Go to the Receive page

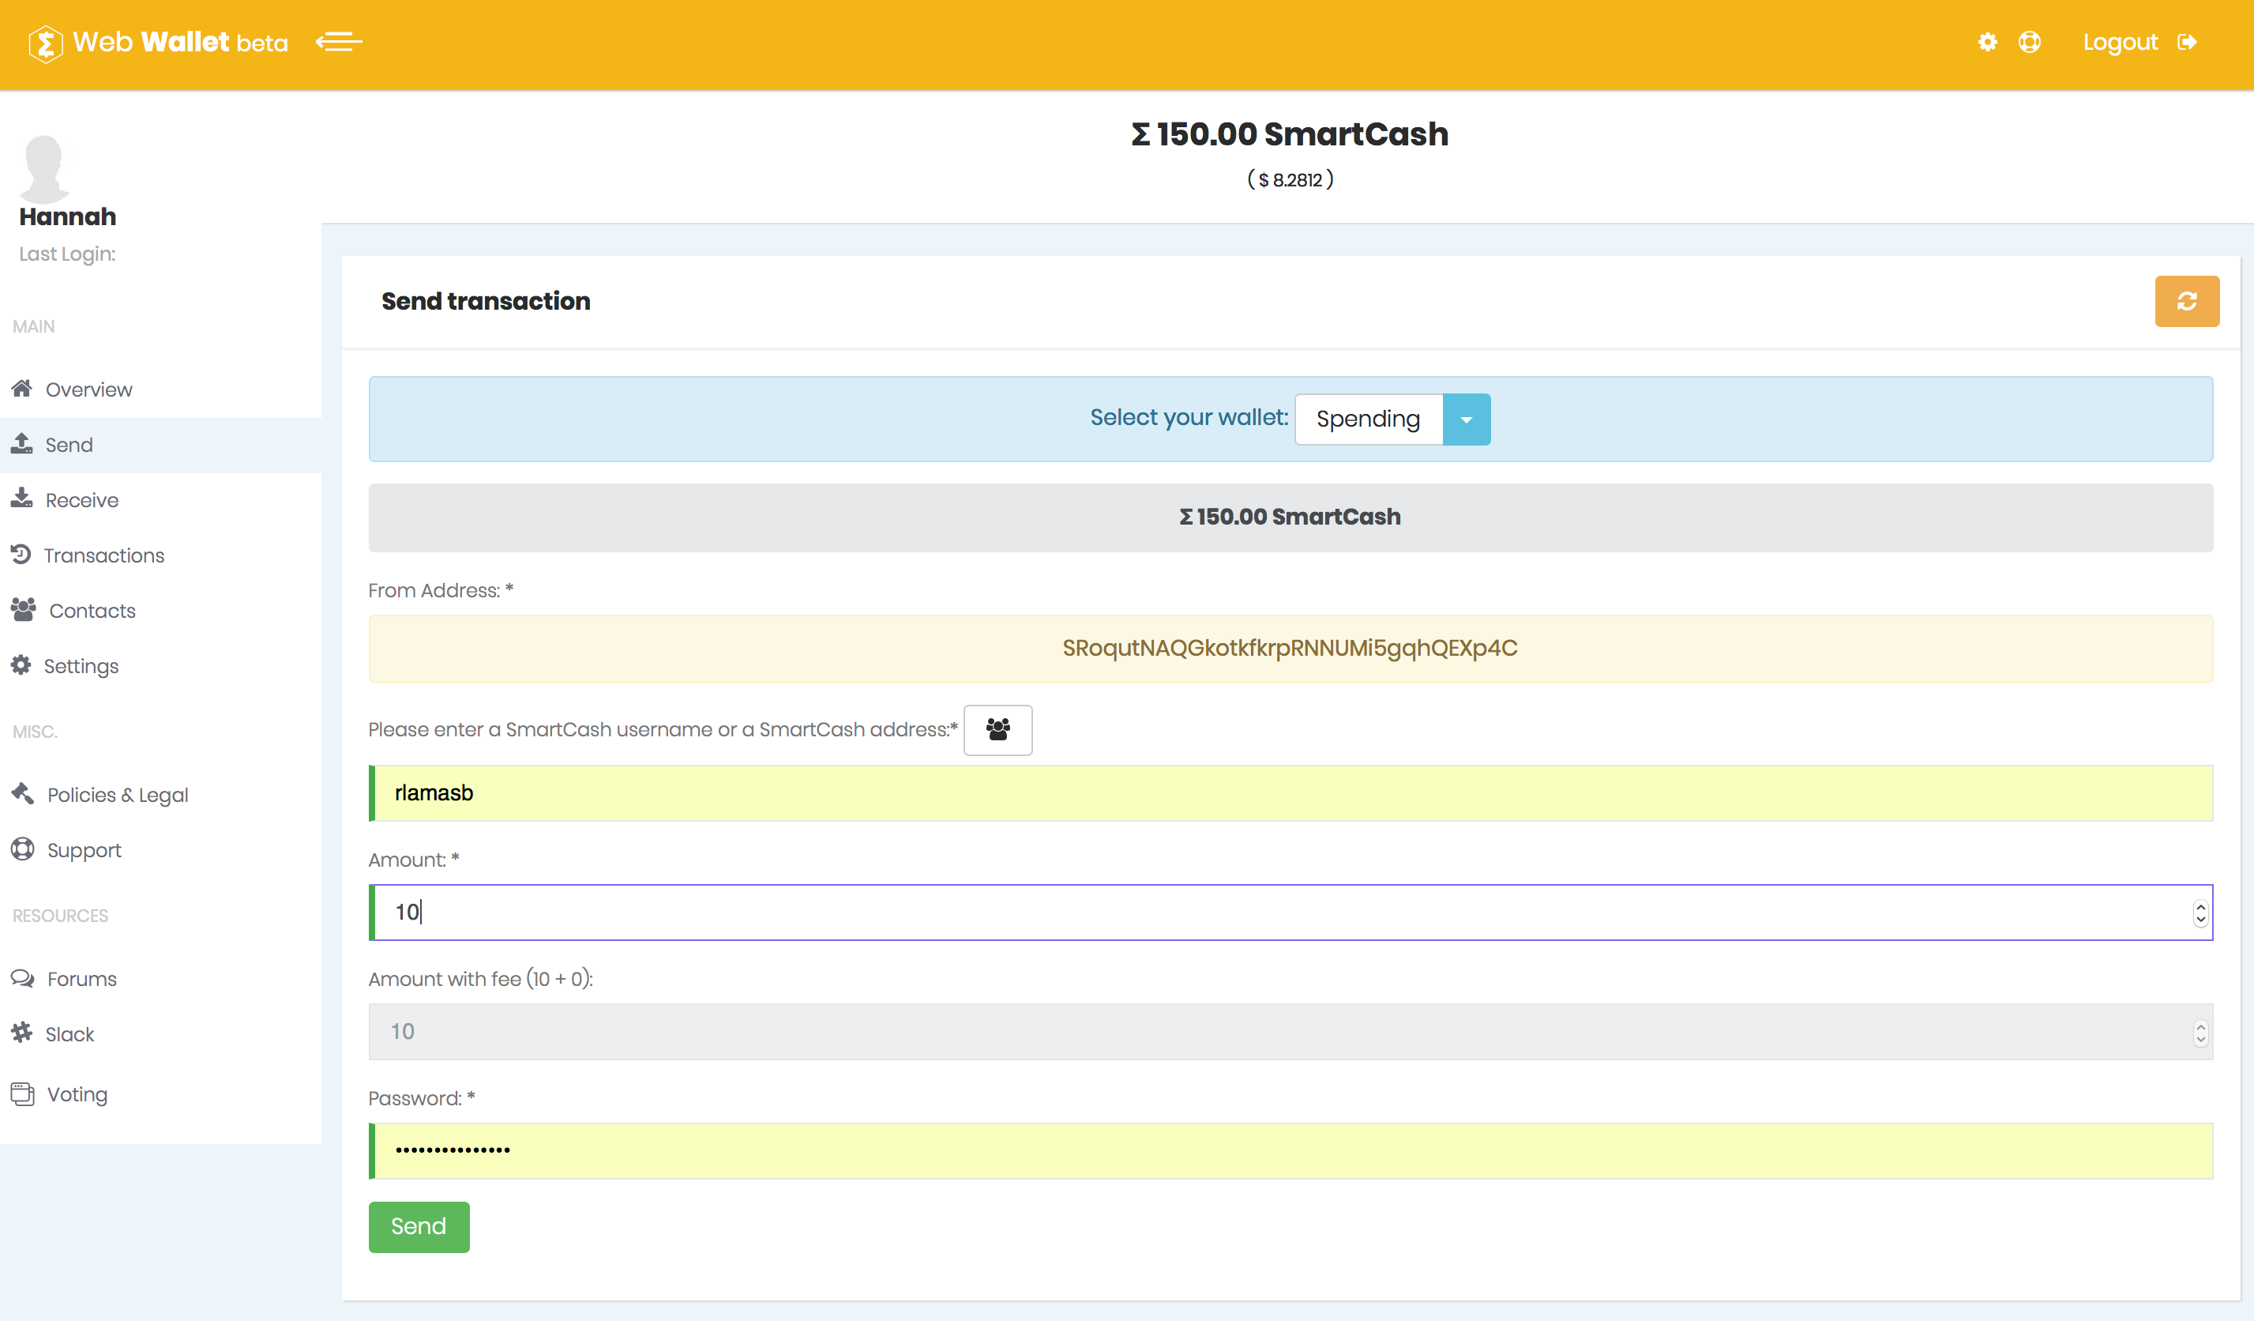pyautogui.click(x=81, y=500)
